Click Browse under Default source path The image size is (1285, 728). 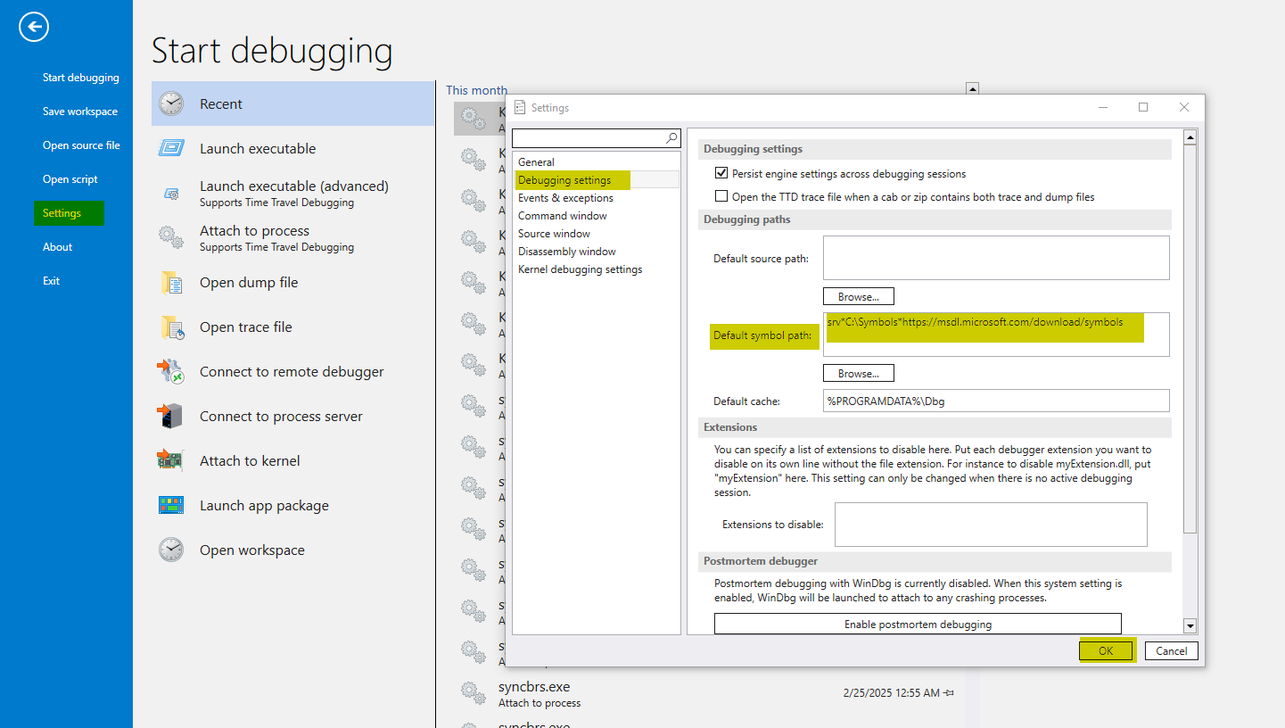coord(859,296)
